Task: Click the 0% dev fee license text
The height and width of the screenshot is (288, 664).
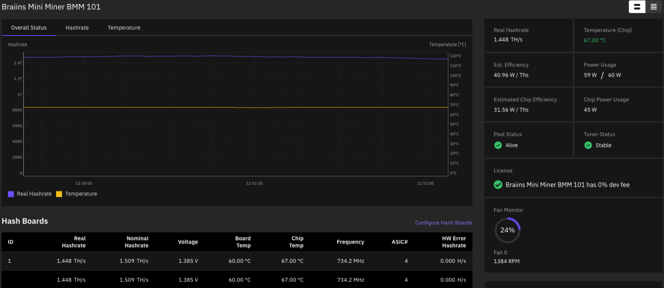Action: (x=567, y=185)
